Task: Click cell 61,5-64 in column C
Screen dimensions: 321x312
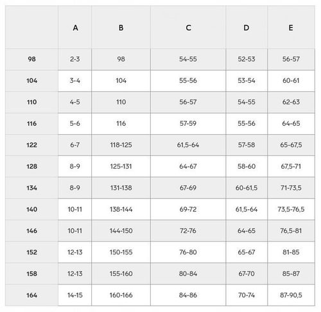Action: point(188,145)
